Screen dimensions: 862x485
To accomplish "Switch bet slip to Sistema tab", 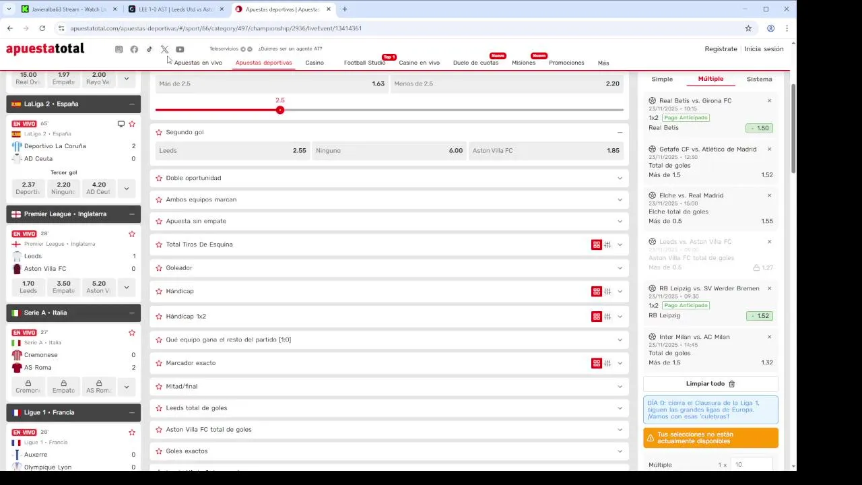I will pyautogui.click(x=759, y=79).
